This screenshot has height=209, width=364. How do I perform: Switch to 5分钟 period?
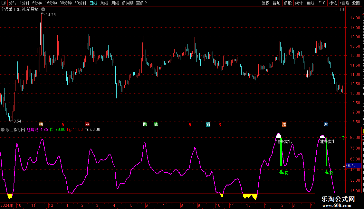(x=37, y=3)
